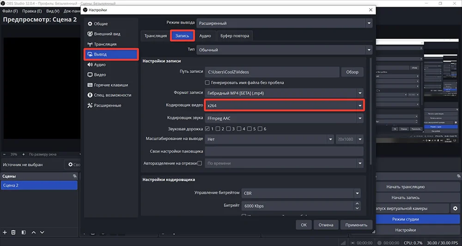The width and height of the screenshot is (462, 246).
Task: Enable Генерировать имя файла без пробела
Action: (x=207, y=82)
